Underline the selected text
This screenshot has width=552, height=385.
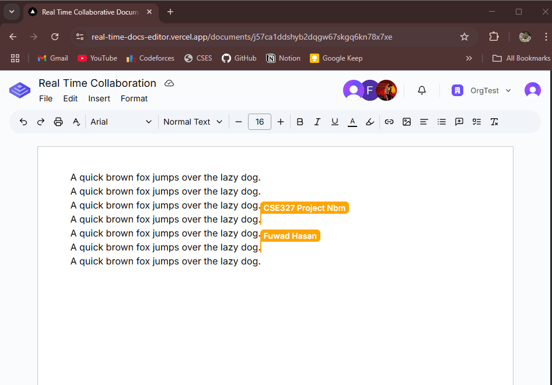point(335,122)
